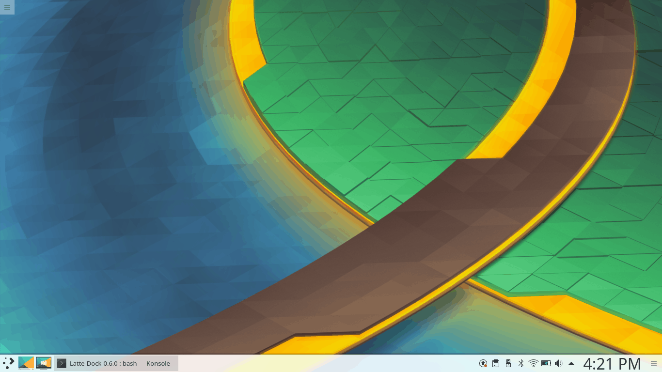Open the panel toolbox hamburger button
This screenshot has height=372, width=662.
point(654,363)
